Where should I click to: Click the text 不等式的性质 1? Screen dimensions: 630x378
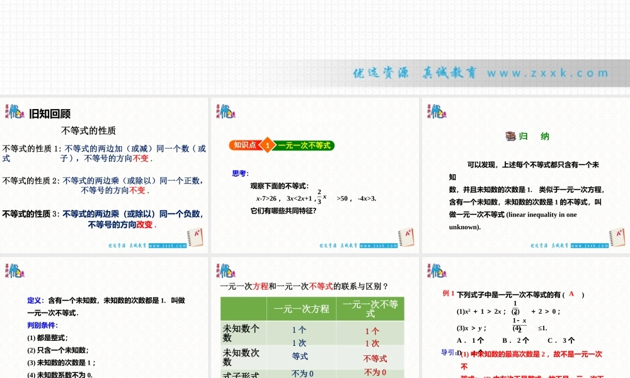(30, 149)
